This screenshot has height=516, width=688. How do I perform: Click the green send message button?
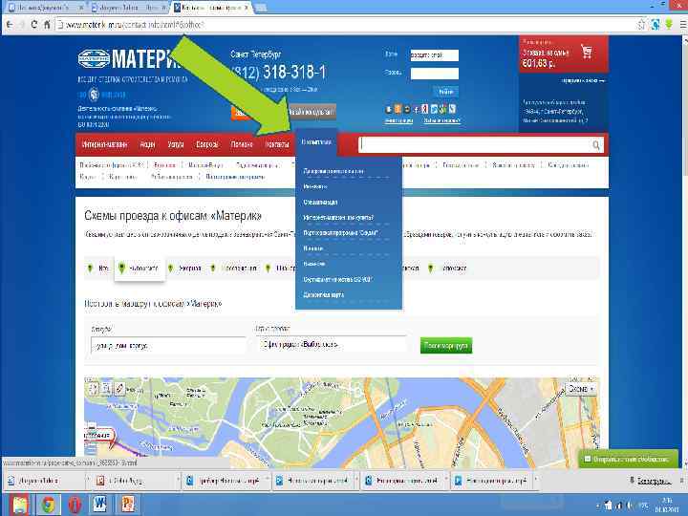point(629,459)
